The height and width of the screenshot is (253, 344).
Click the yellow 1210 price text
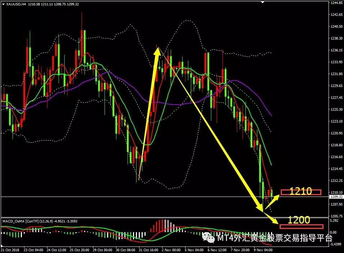coord(300,192)
